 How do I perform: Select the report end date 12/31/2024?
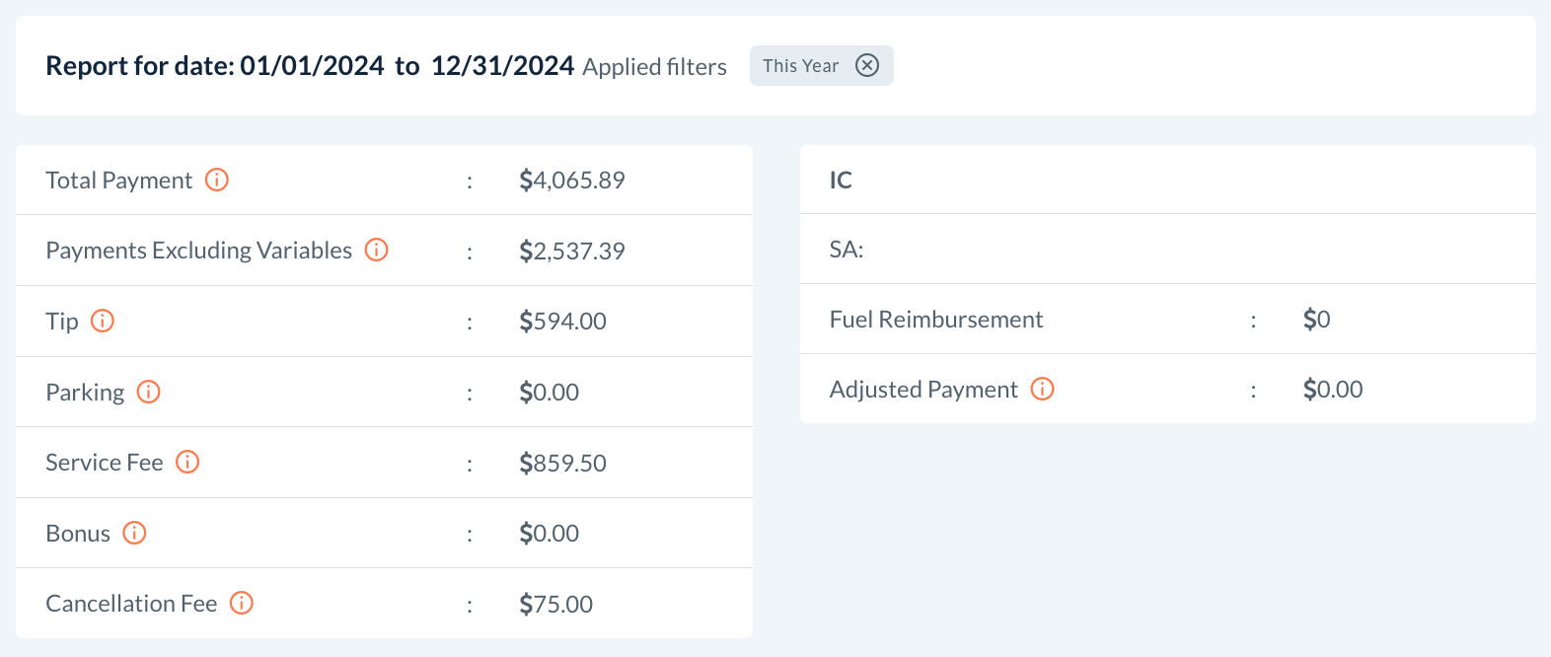[x=502, y=66]
